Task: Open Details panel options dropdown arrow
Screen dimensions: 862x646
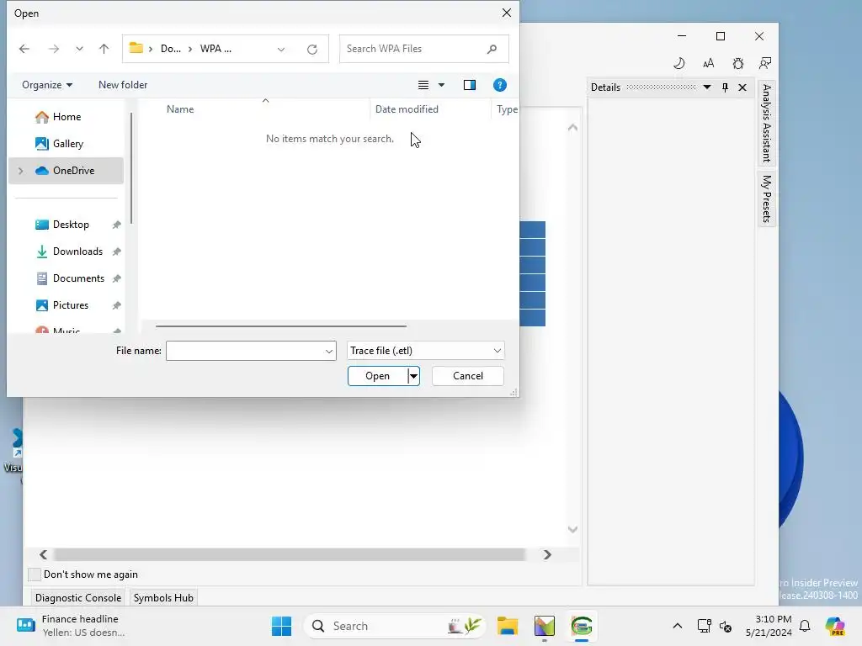Action: (x=707, y=87)
